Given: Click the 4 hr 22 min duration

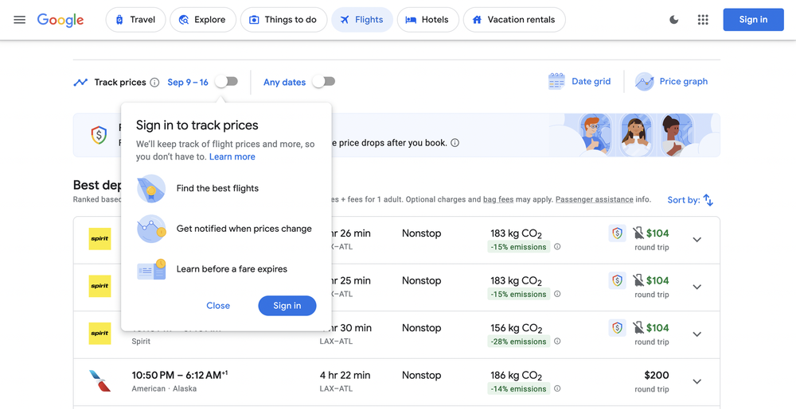Looking at the screenshot, I should click(x=345, y=375).
